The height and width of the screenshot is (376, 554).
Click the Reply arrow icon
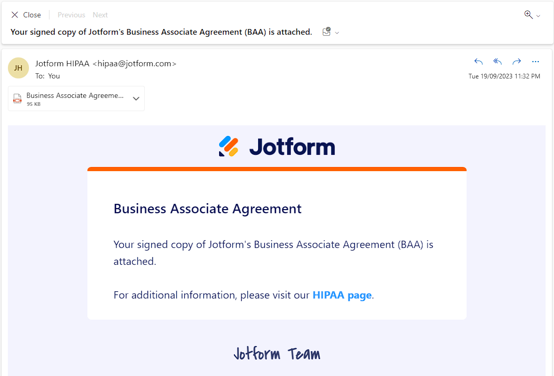(x=478, y=62)
